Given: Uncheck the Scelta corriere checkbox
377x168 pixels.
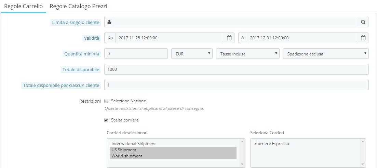Looking at the screenshot, I should point(107,120).
